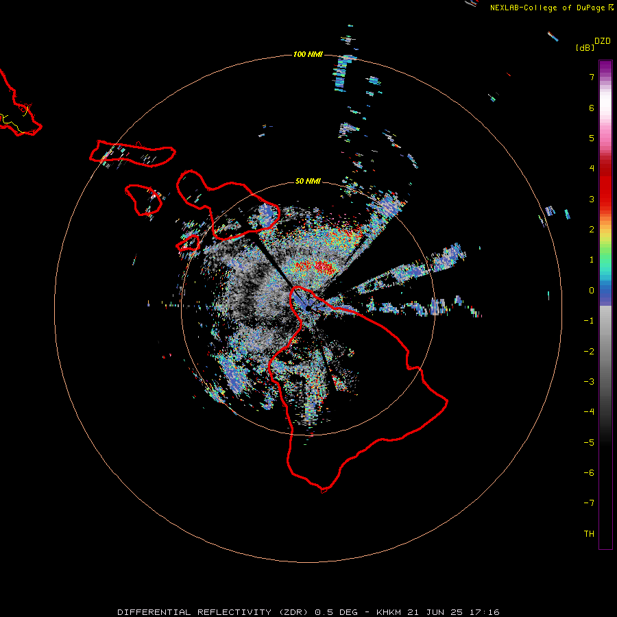Click the red segment of the color bar
617x617 pixels.
[605, 185]
